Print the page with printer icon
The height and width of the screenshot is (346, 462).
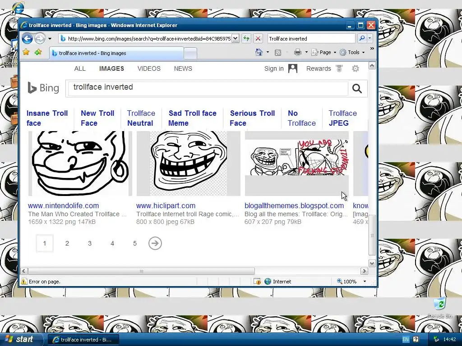point(298,52)
